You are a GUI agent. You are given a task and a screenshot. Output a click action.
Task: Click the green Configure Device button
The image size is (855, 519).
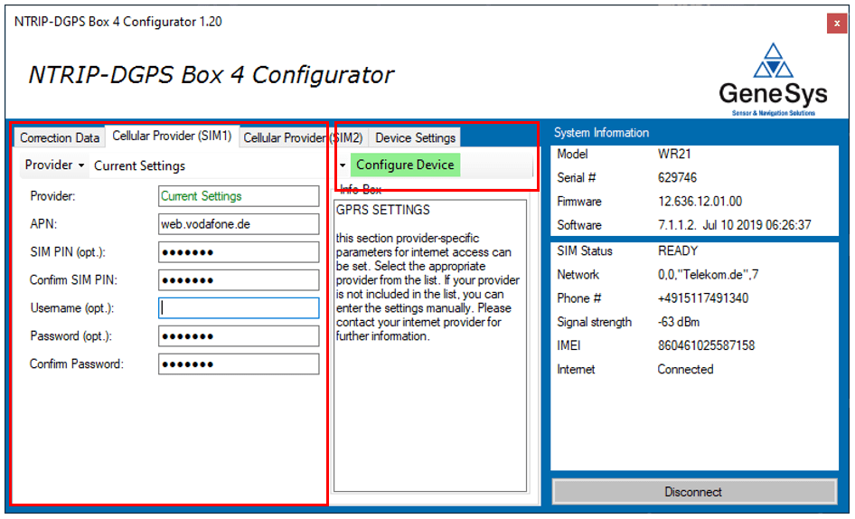tap(405, 165)
